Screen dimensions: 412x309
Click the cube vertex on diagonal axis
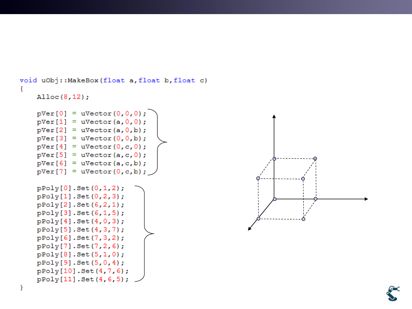[x=258, y=219]
